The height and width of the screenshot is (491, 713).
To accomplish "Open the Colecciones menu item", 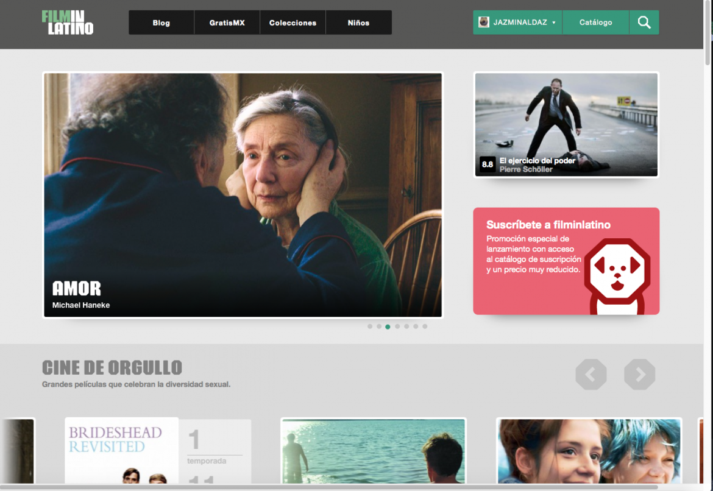I will click(x=293, y=23).
